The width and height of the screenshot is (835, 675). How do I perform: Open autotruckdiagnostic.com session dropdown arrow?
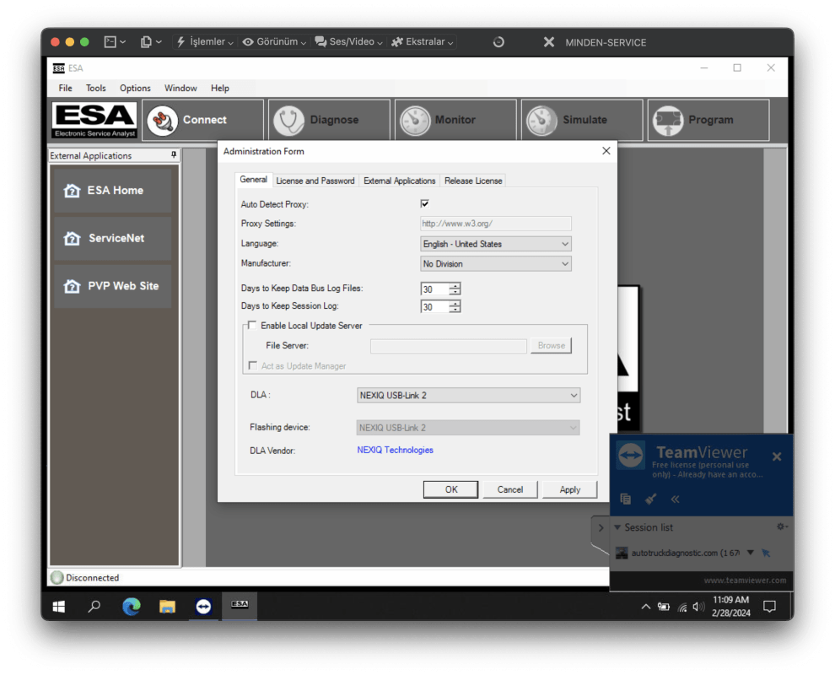click(x=751, y=553)
